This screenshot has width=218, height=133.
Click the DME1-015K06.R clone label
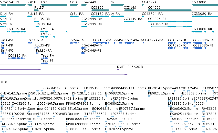coord(130,67)
